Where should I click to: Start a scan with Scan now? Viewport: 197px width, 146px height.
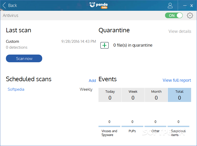24,58
